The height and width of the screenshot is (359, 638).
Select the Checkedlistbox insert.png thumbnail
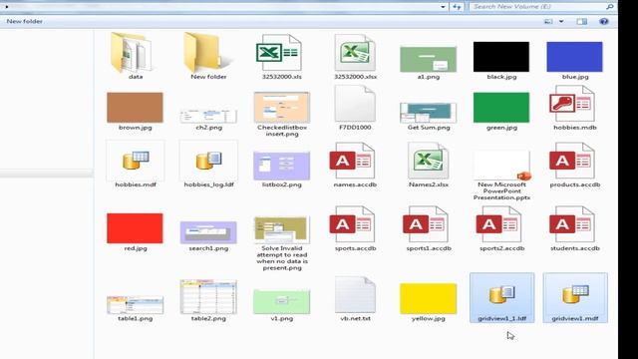pyautogui.click(x=281, y=108)
